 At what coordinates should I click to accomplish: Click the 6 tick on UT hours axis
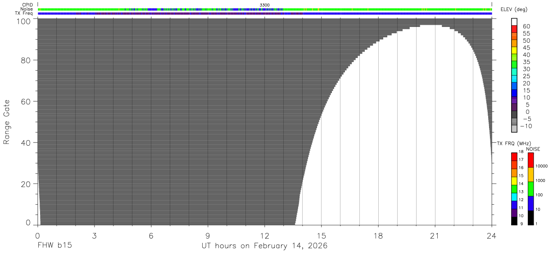point(151,236)
